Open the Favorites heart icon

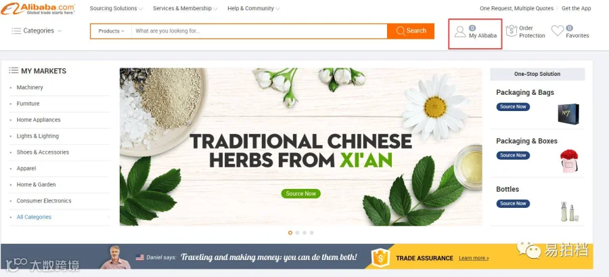pyautogui.click(x=558, y=30)
